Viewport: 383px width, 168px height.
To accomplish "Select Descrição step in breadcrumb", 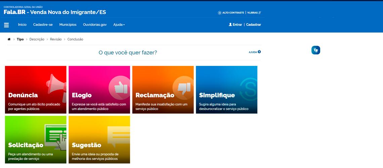I will coord(37,39).
